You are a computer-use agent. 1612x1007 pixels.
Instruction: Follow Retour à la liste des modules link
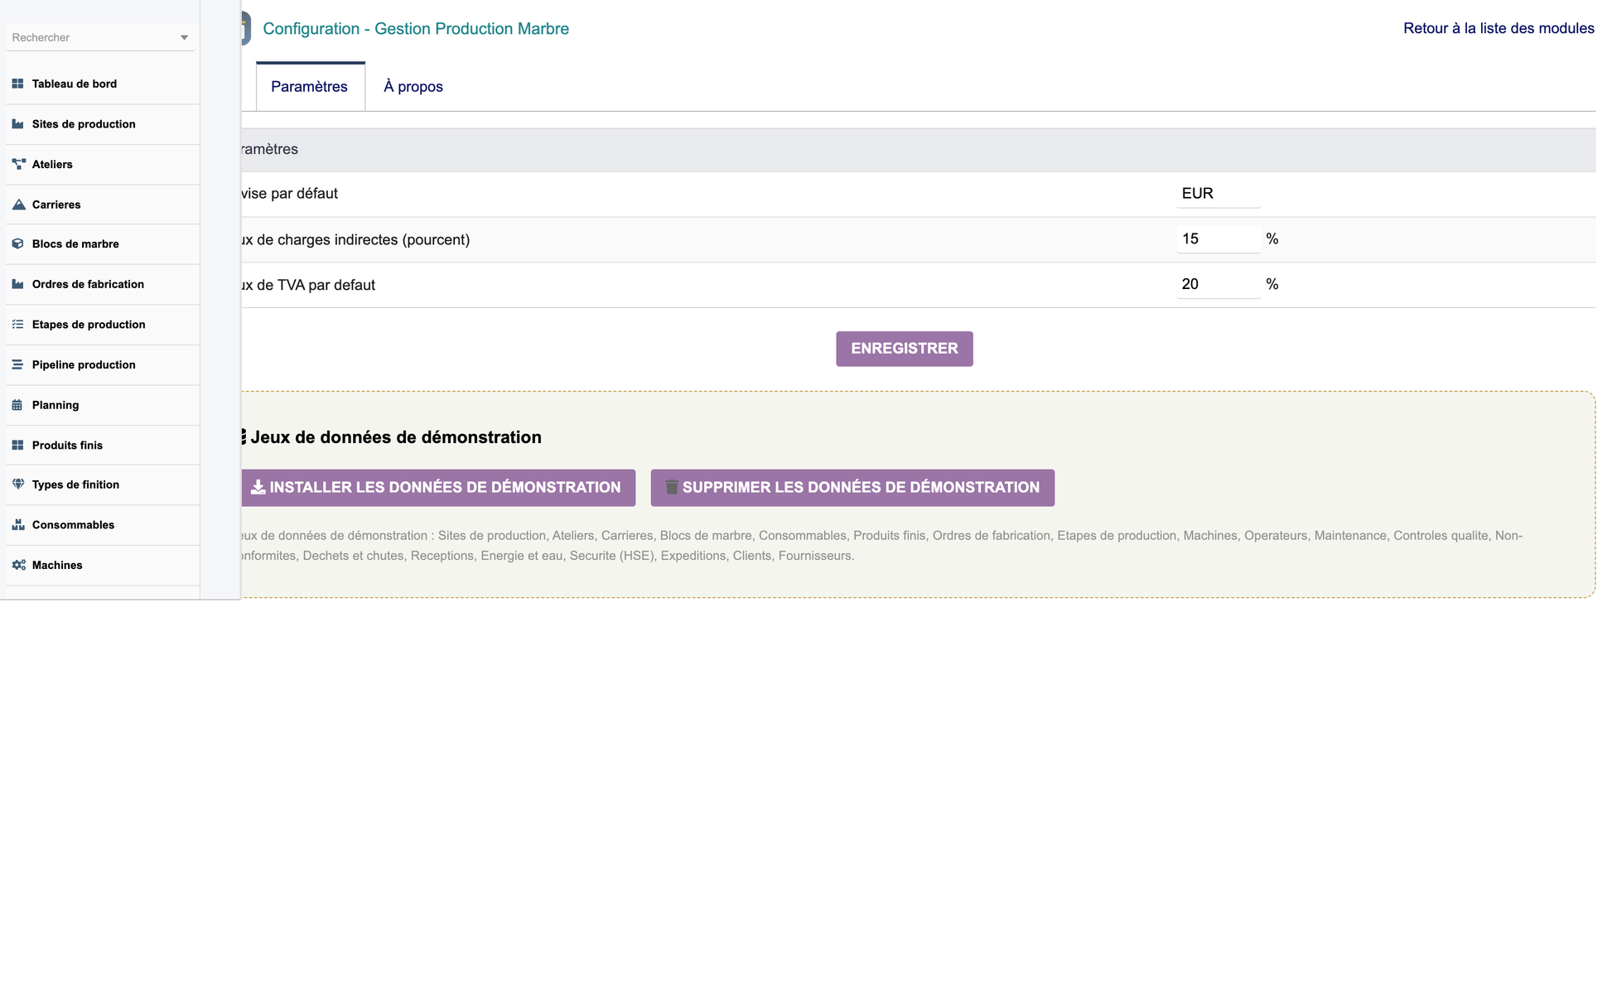click(x=1499, y=28)
